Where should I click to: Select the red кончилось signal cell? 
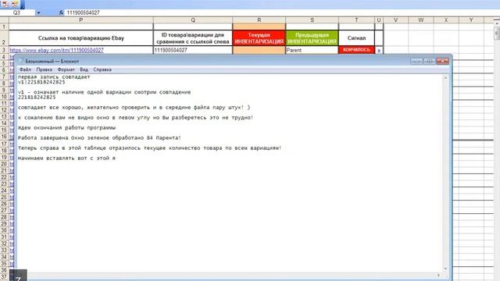356,50
